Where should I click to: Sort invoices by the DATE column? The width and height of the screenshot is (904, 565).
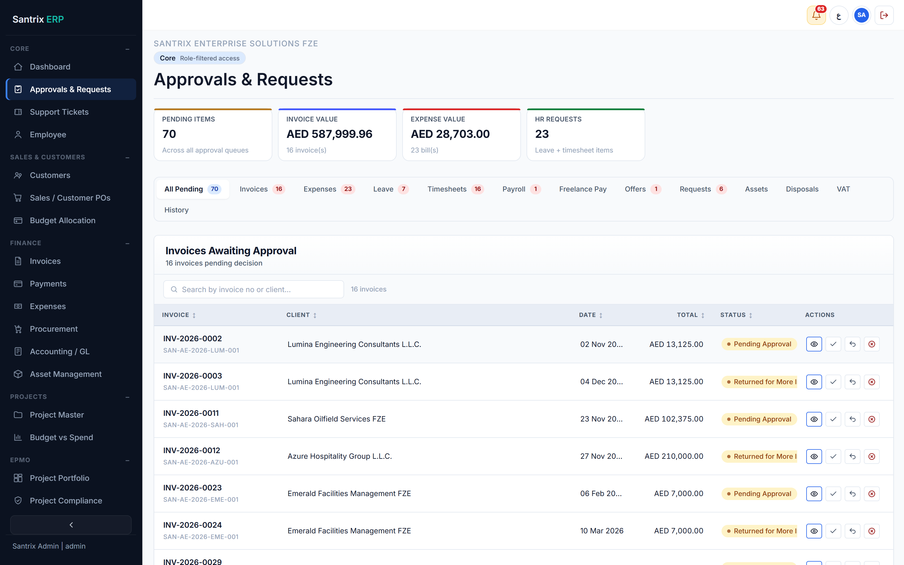click(x=591, y=315)
